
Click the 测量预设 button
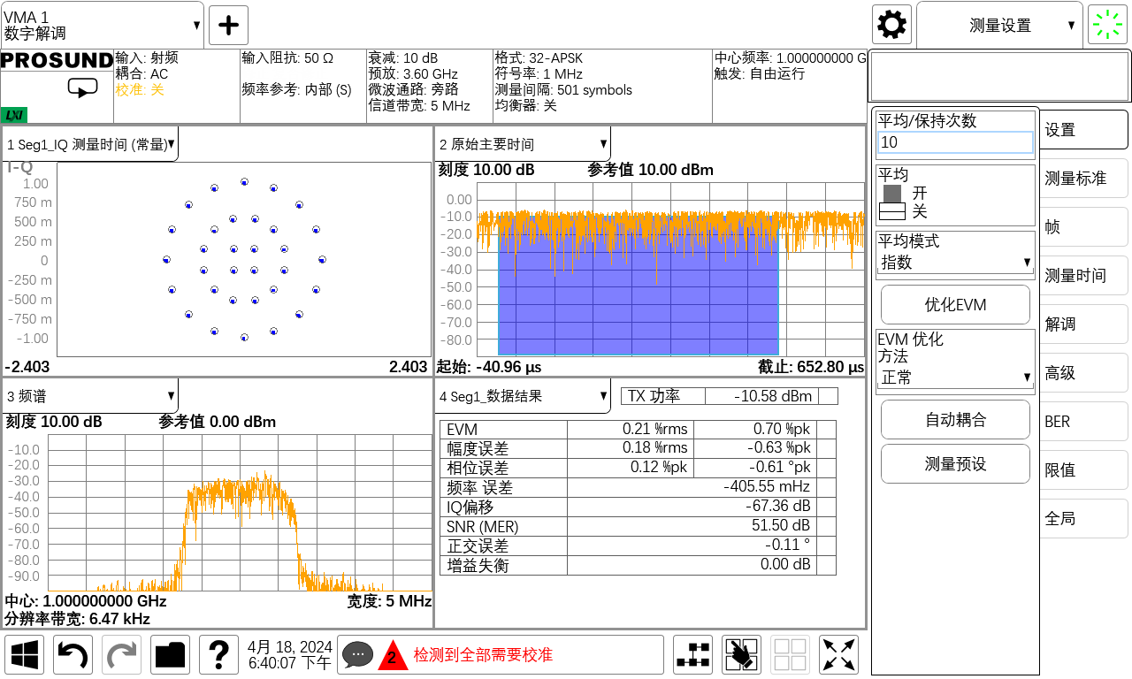[955, 464]
